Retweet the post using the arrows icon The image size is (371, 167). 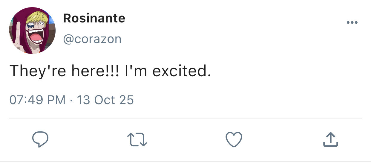coord(137,140)
